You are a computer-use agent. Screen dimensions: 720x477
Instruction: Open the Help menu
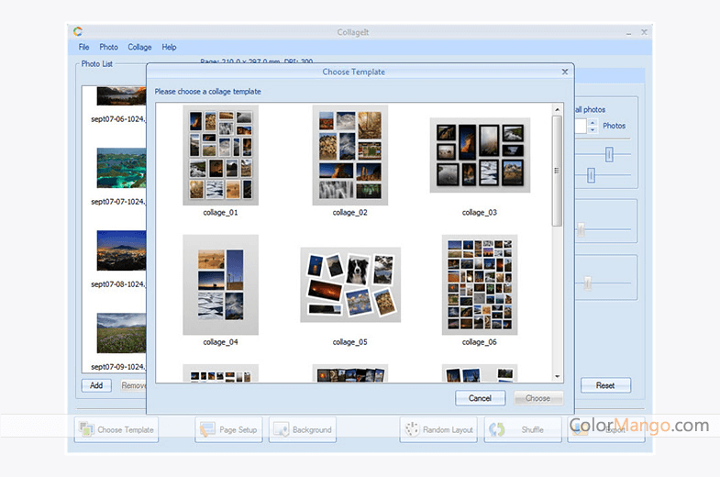tap(169, 47)
